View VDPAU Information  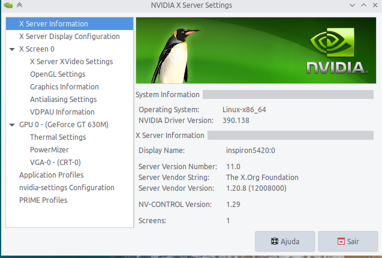point(70,112)
